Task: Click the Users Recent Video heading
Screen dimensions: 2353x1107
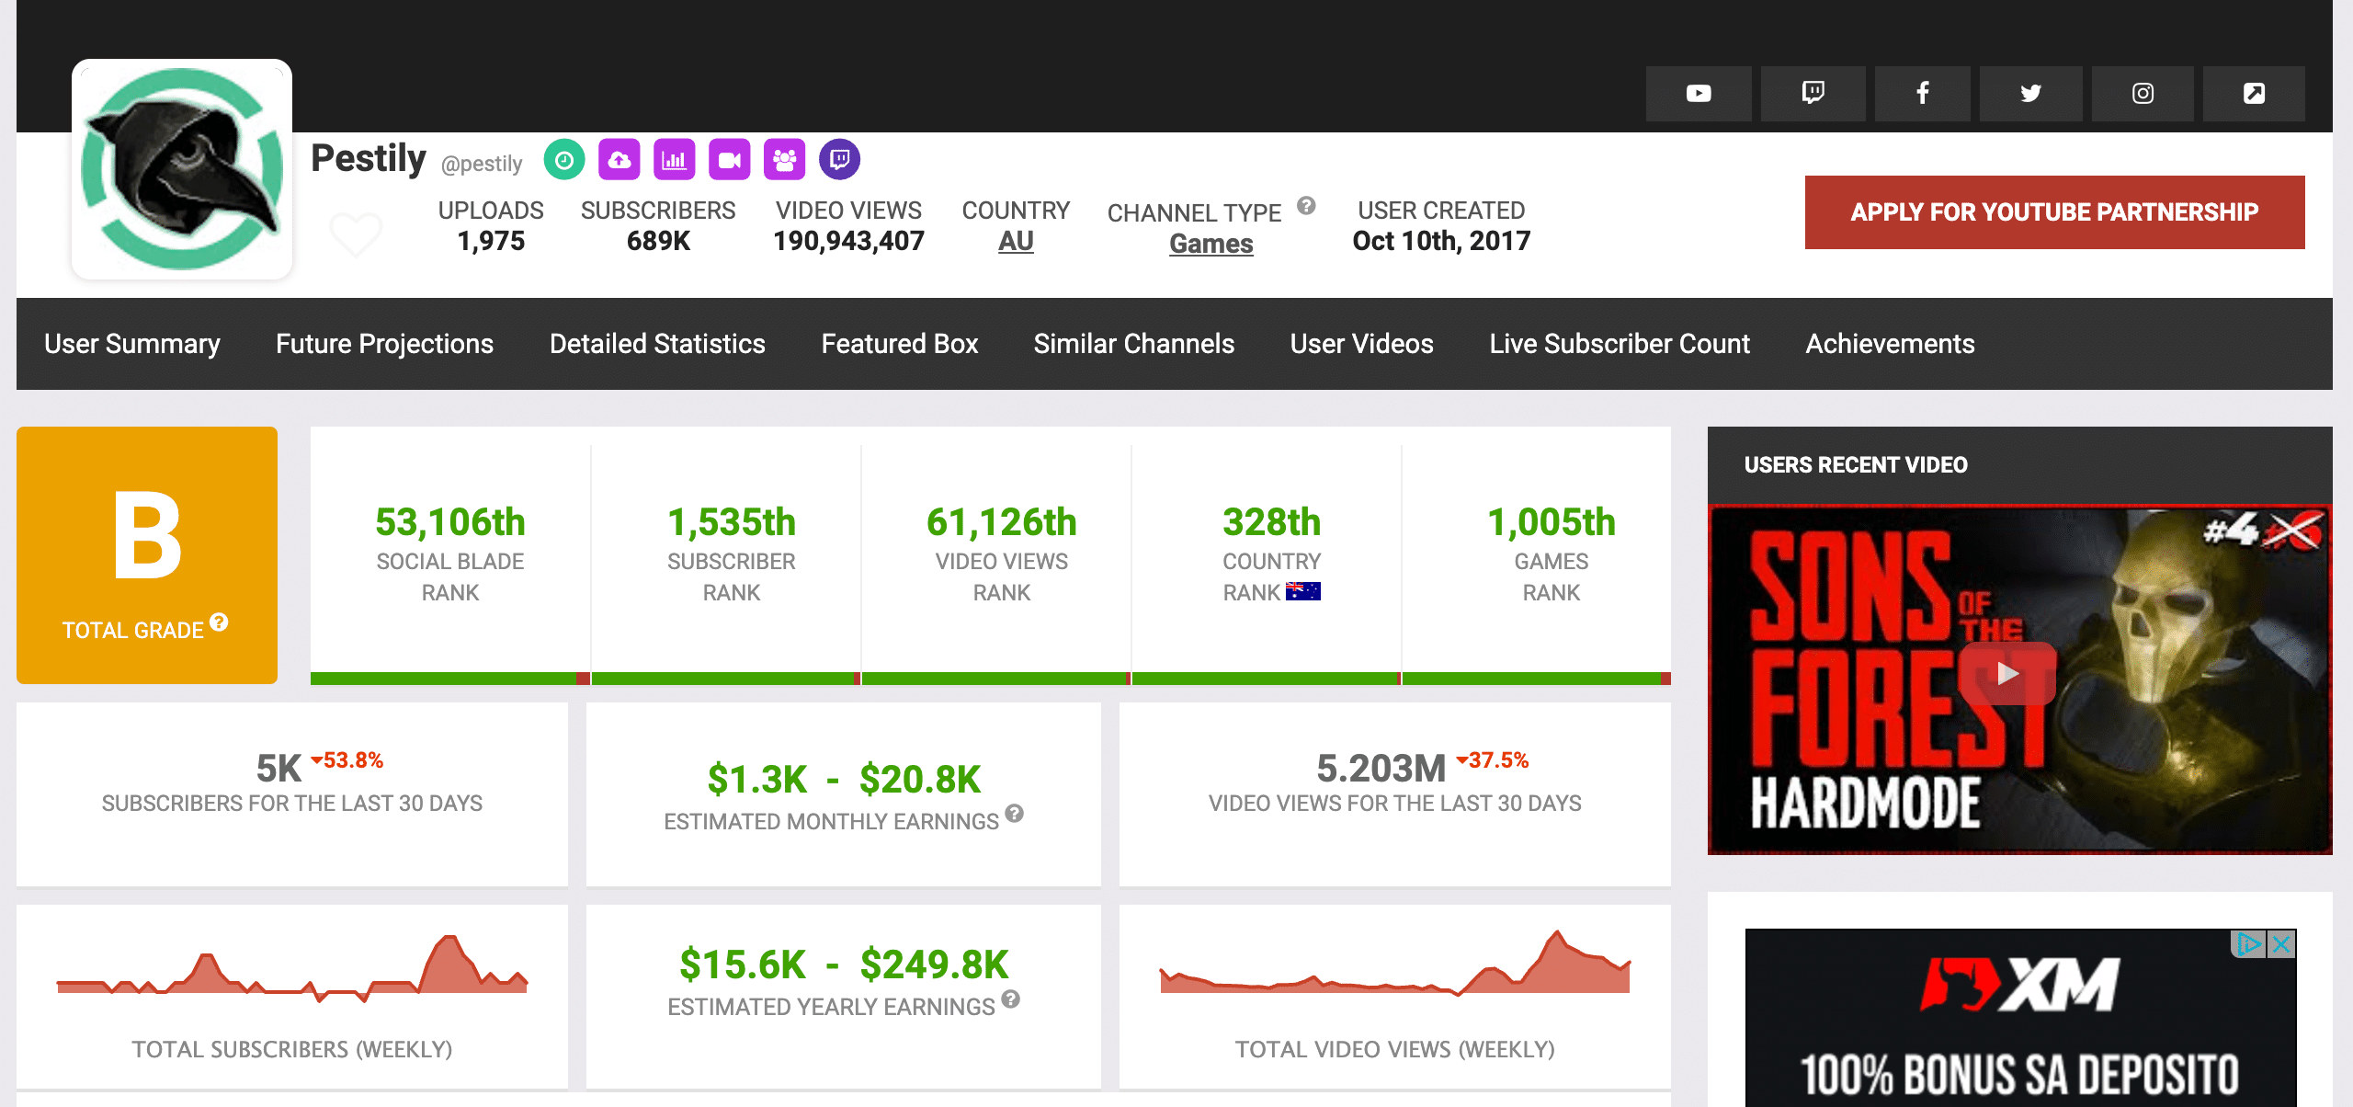Action: 1856,465
